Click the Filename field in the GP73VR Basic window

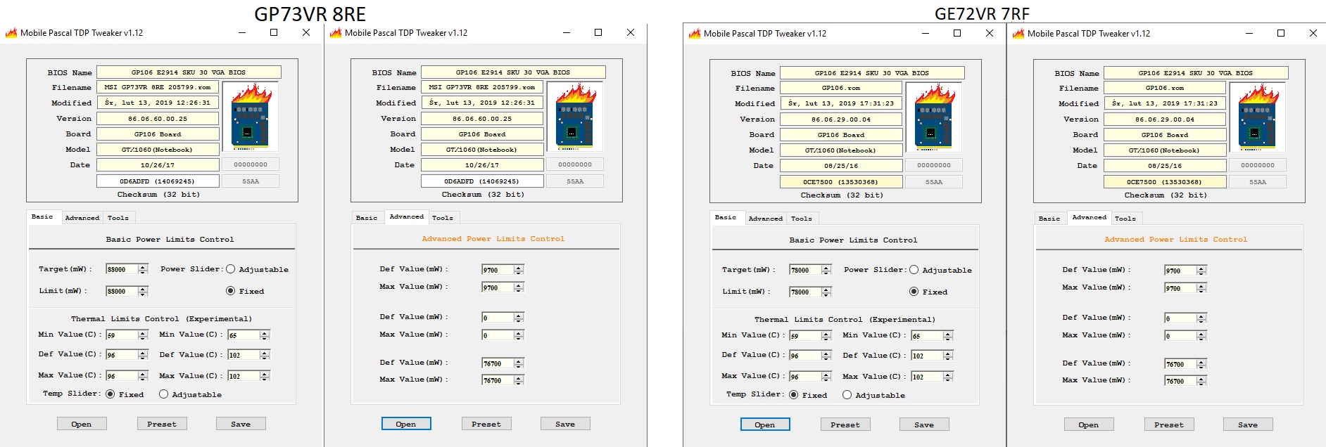click(158, 87)
